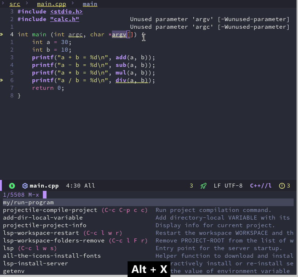The image size is (298, 277).
Task: Click the warning marker on the int main line
Action: pos(1,35)
